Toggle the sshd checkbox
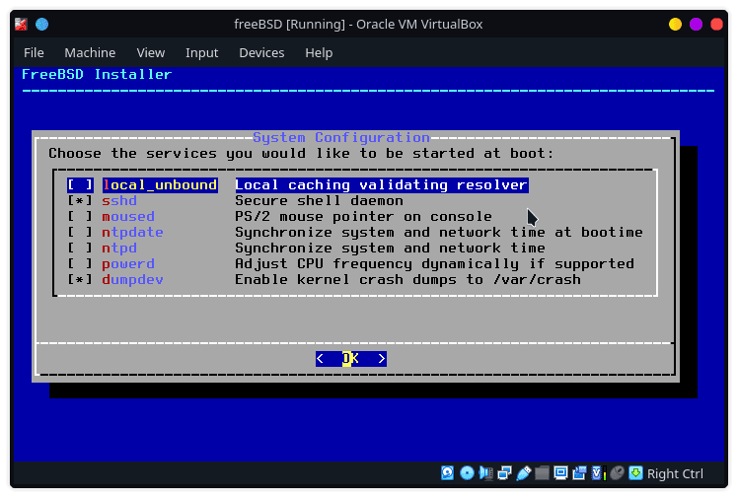The image size is (738, 498). click(x=80, y=201)
